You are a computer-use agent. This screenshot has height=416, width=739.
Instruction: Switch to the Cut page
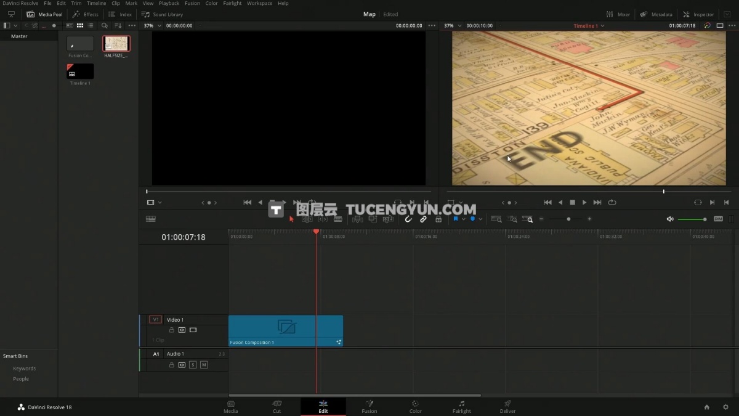click(x=277, y=407)
